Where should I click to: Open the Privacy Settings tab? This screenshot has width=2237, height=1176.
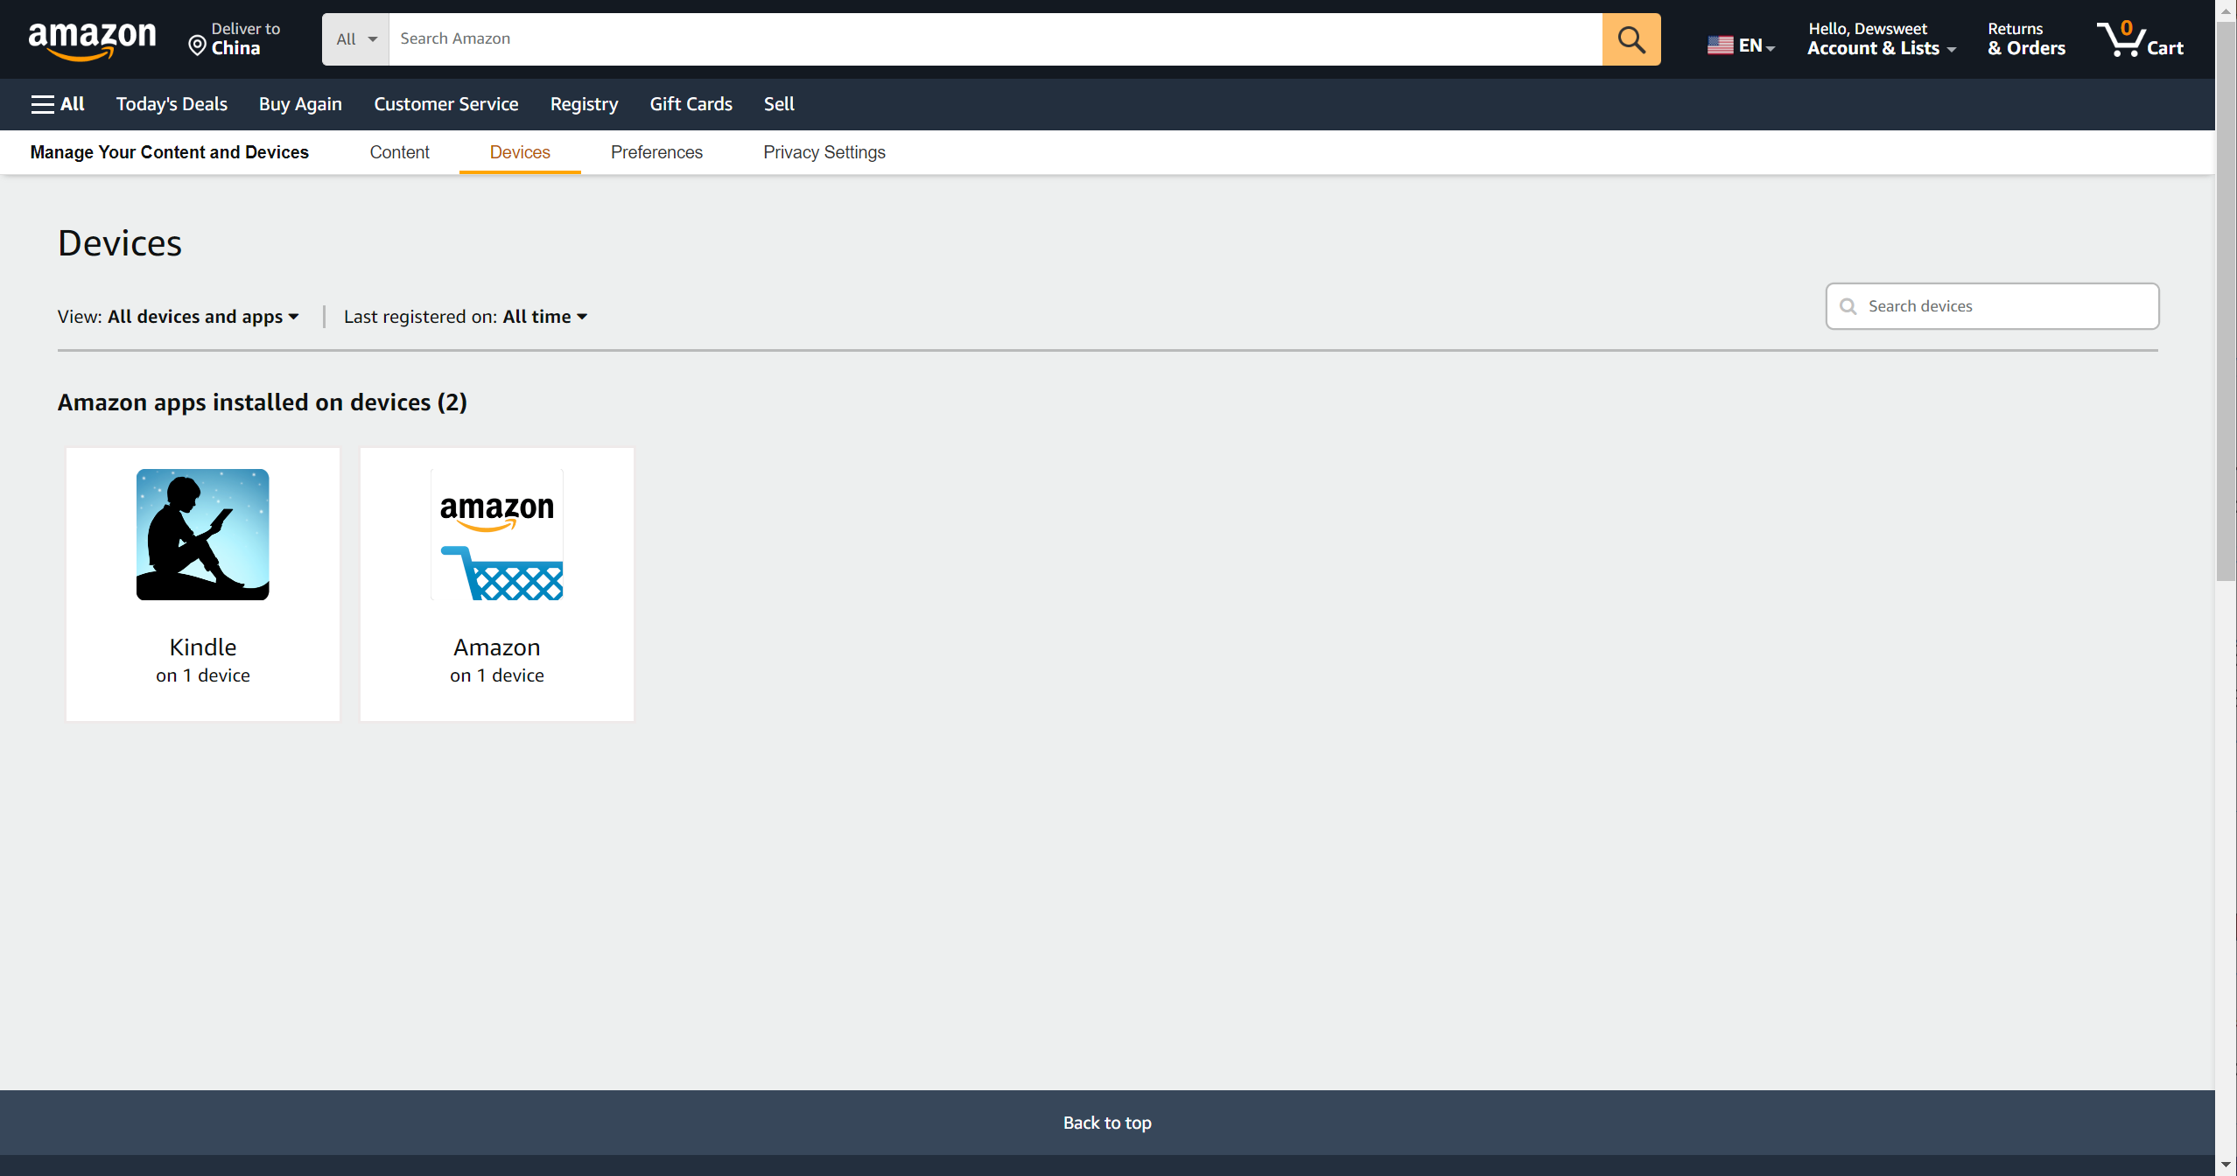pos(824,152)
